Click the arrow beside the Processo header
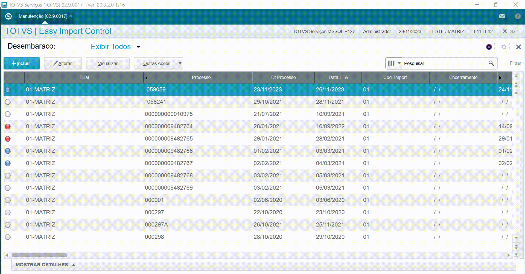The width and height of the screenshot is (525, 274). [x=146, y=78]
